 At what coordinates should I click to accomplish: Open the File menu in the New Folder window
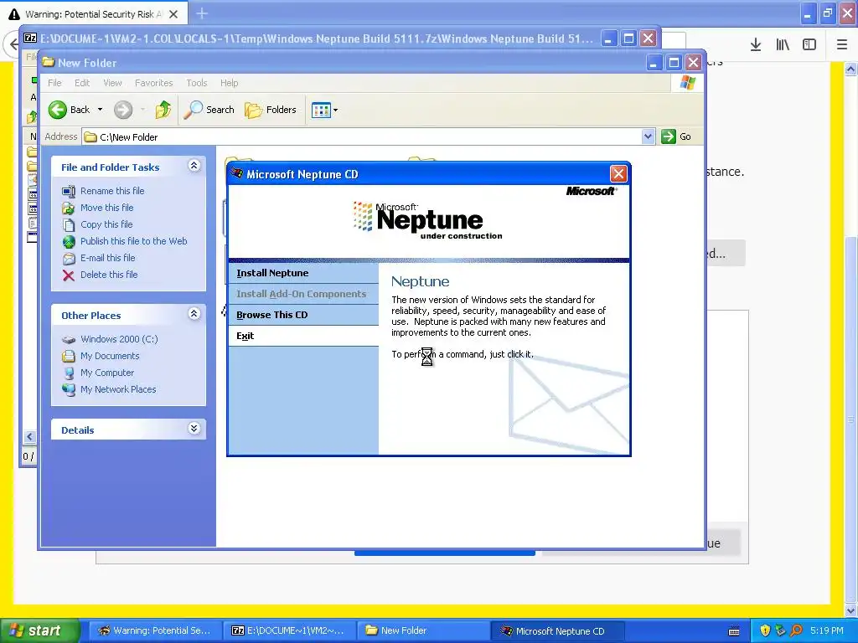(x=54, y=83)
